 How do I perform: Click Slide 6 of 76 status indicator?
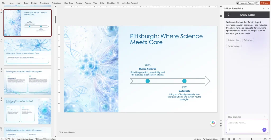[x=5, y=139]
